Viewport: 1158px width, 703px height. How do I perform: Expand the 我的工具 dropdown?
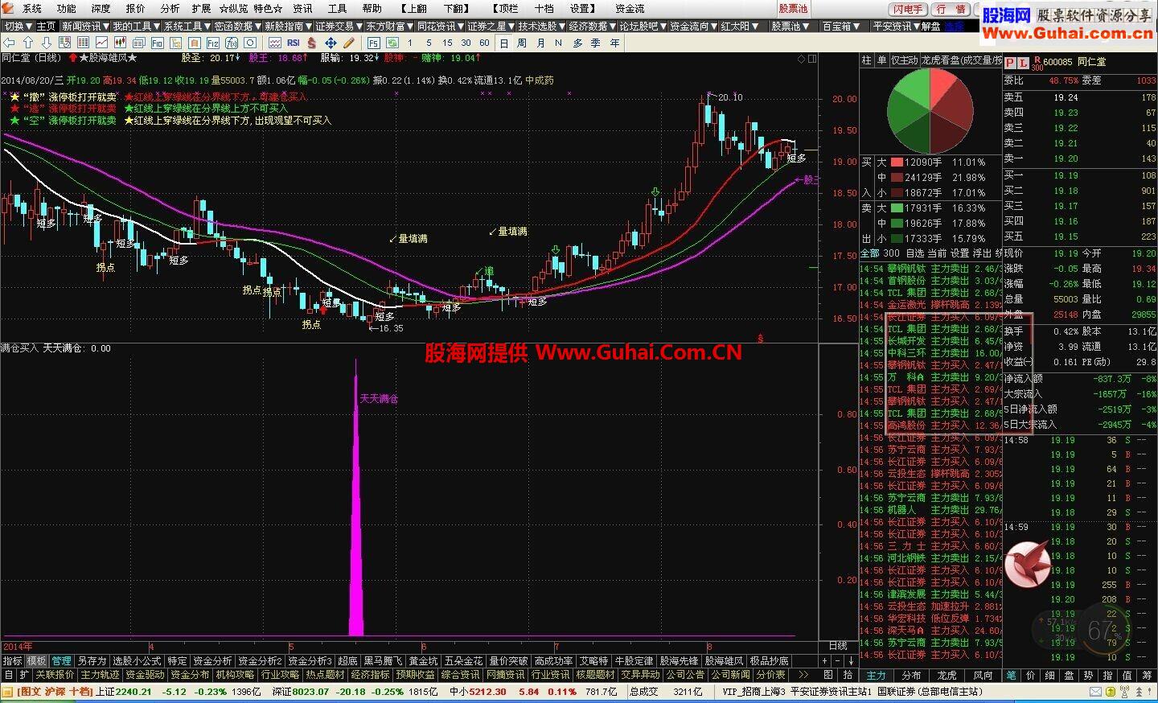[135, 27]
